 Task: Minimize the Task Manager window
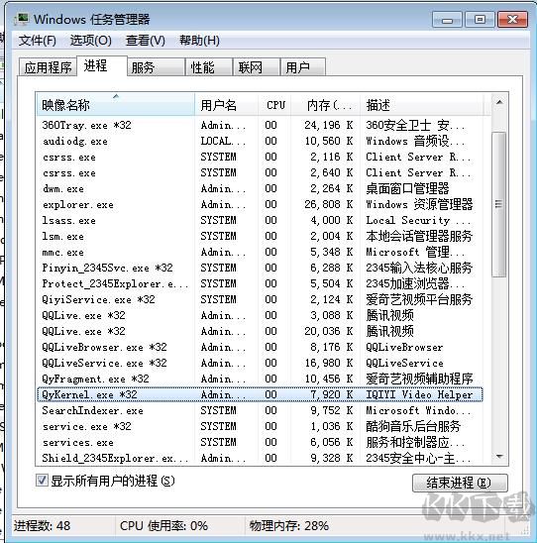[x=447, y=20]
